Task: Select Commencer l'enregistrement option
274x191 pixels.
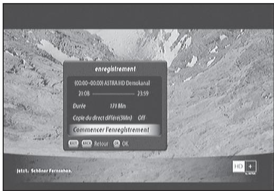Action: point(114,130)
